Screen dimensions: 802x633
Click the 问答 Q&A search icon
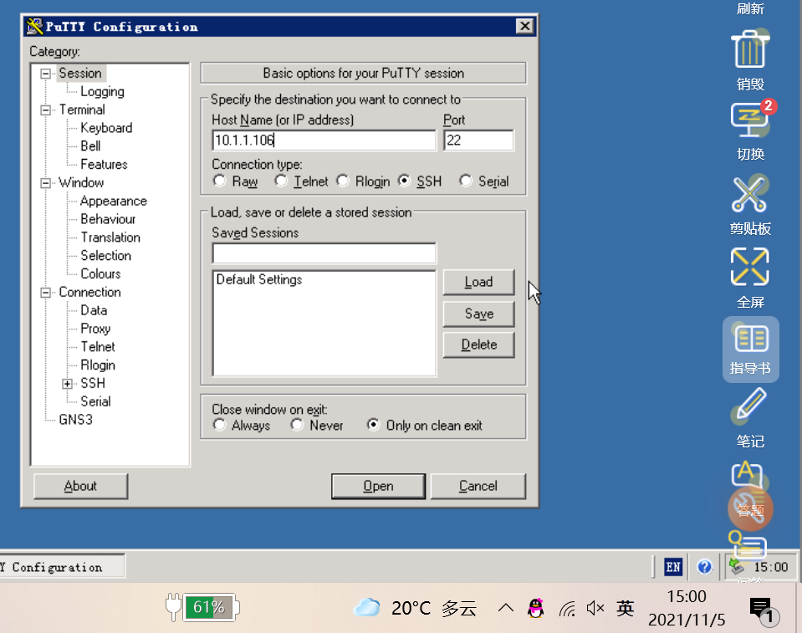[748, 546]
